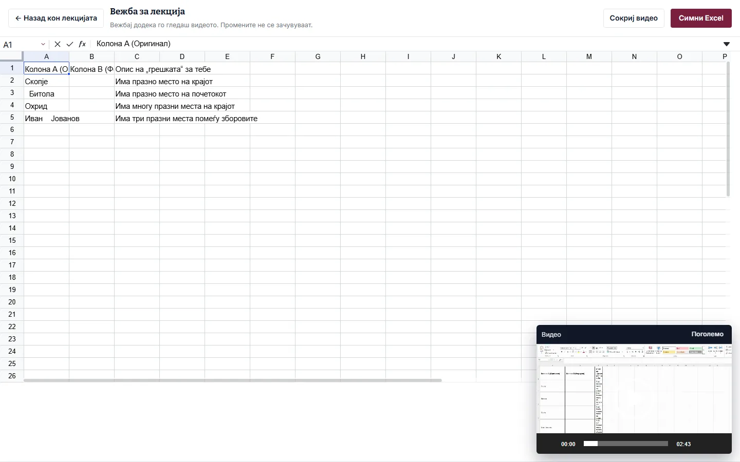Screen dimensions: 740x462
Task: Select cell 'Има празно место на почетокот'
Action: (x=137, y=93)
